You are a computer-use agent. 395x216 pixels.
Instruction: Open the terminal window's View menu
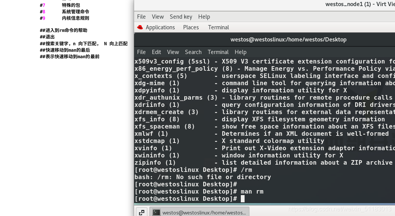pyautogui.click(x=173, y=52)
